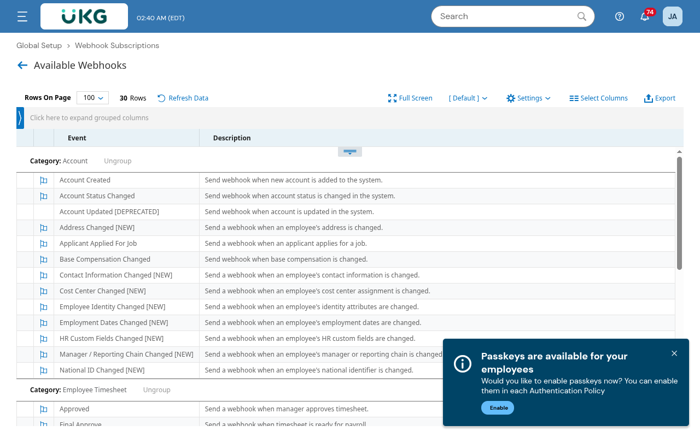
Task: Select Contact Information Changed [NEW] event
Action: point(116,275)
